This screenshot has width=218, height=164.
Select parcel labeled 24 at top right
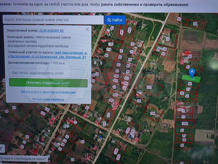coord(195,24)
